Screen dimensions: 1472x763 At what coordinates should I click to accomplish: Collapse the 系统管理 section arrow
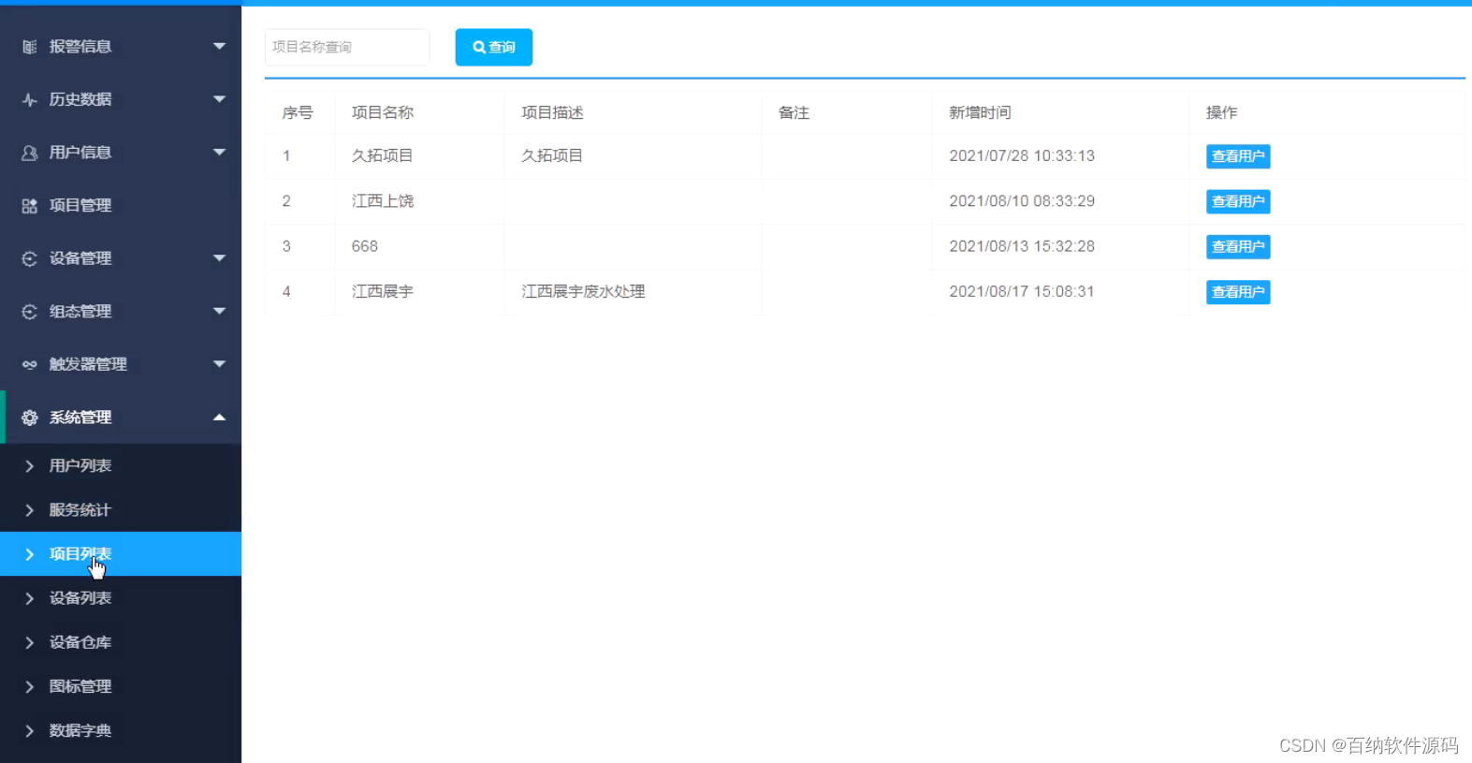click(x=219, y=418)
